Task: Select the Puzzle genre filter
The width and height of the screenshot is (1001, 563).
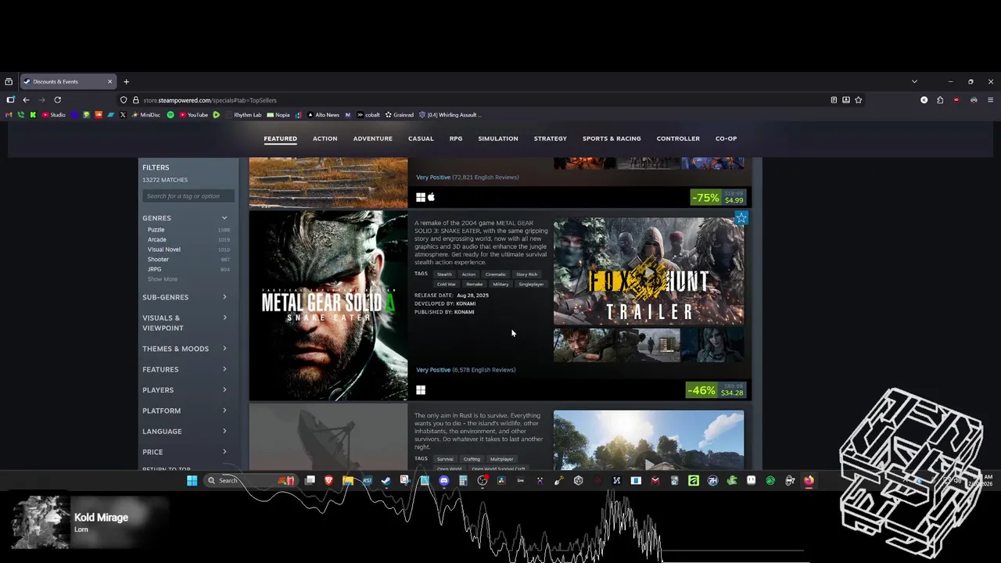Action: pyautogui.click(x=156, y=230)
